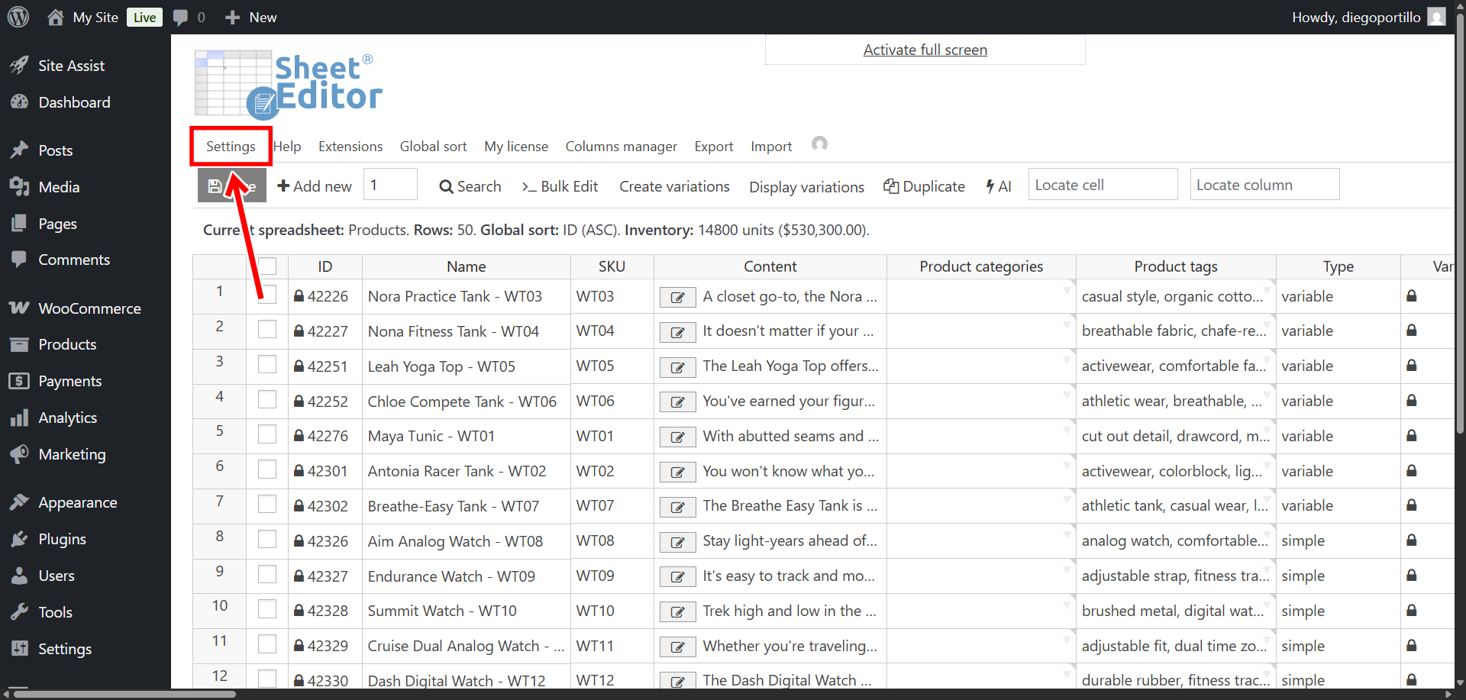Expand categories dropdown for Antonia Racer Tank
Screen dimensions: 1466x700
pyautogui.click(x=1067, y=466)
